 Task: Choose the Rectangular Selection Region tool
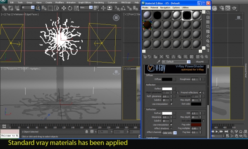(x=50, y=8)
